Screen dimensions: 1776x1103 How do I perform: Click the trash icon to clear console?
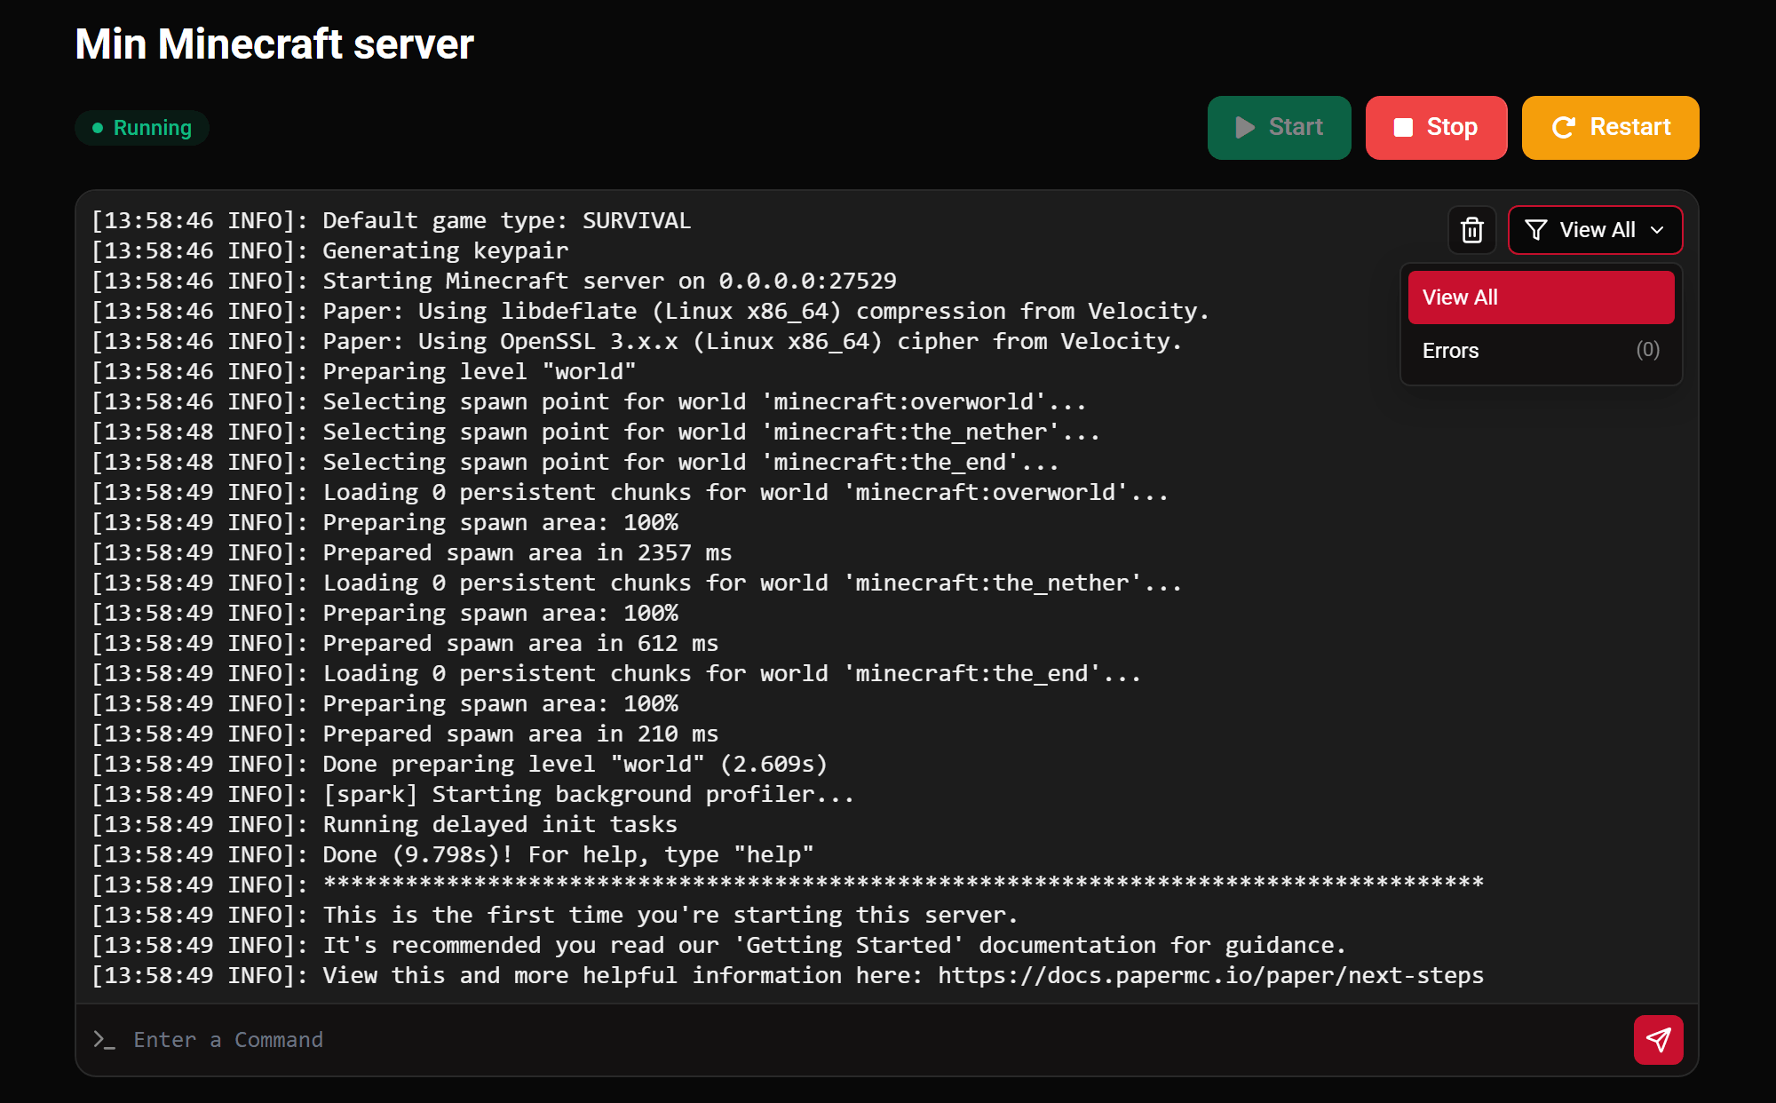click(x=1472, y=230)
